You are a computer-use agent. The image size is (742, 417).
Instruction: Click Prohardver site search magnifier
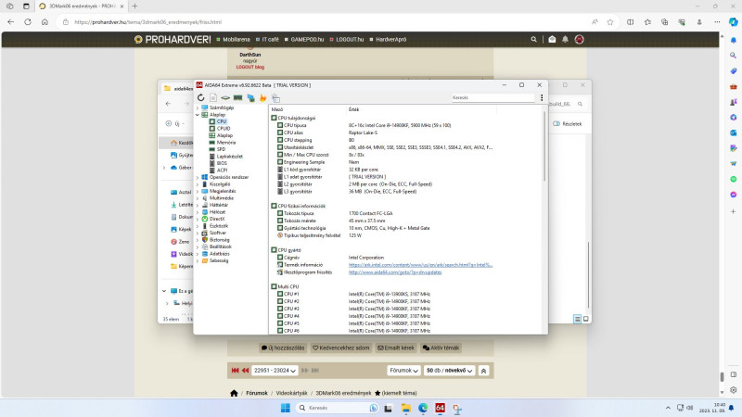[x=534, y=39]
